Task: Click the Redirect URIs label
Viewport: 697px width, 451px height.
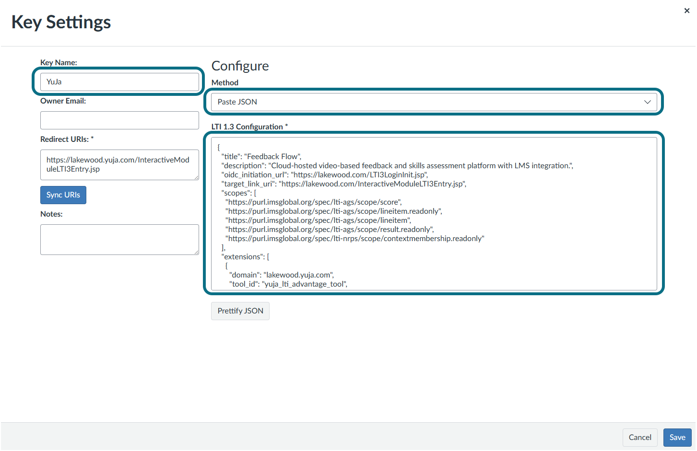Action: point(67,139)
